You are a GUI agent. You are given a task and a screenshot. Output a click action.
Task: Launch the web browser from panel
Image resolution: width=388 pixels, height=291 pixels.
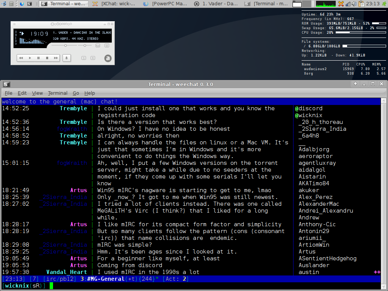pos(22,4)
